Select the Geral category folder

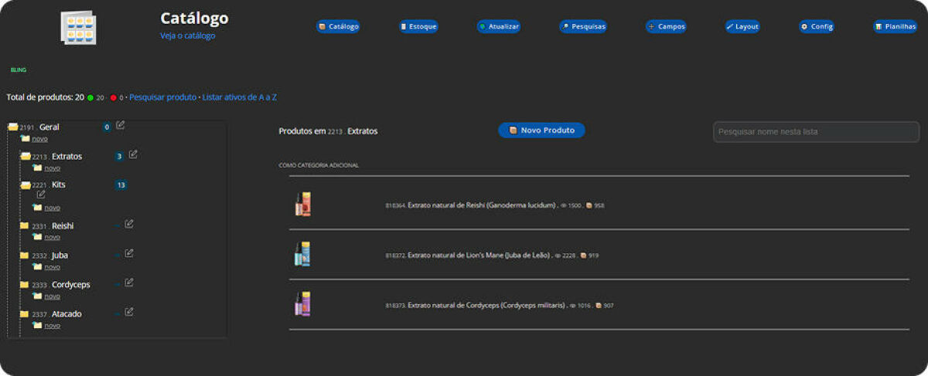49,127
